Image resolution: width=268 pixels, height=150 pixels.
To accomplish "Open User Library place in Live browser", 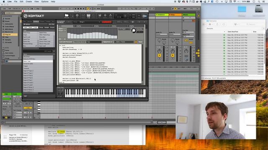I will click(9, 53).
